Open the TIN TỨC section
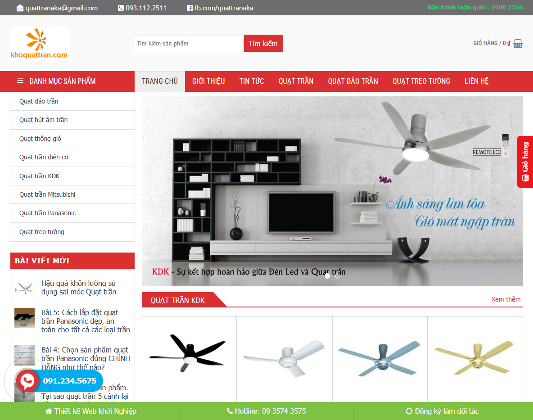533x420 pixels. (x=251, y=81)
